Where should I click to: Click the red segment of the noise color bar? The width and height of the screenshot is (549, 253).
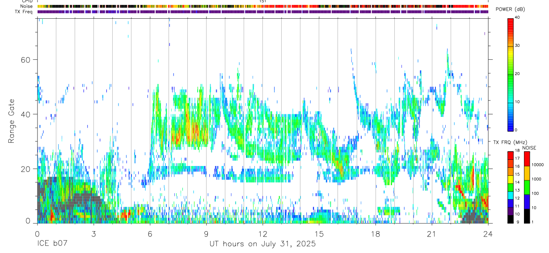pyautogui.click(x=527, y=159)
